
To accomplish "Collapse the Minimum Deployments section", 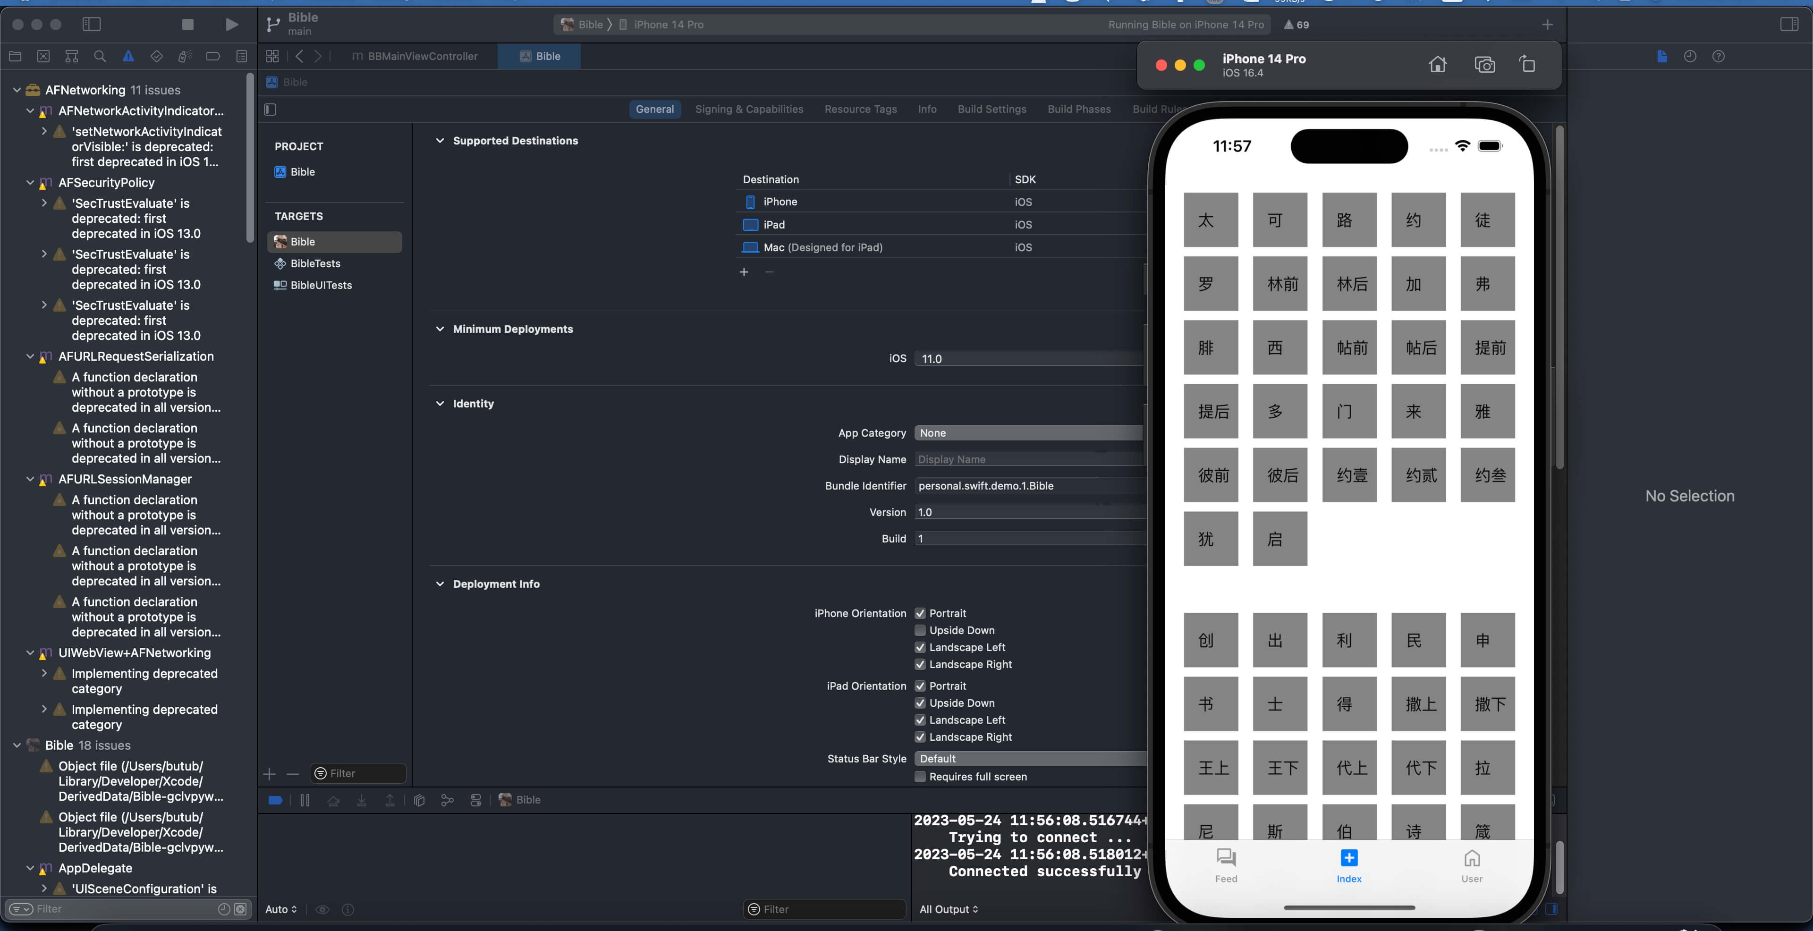I will pos(440,329).
